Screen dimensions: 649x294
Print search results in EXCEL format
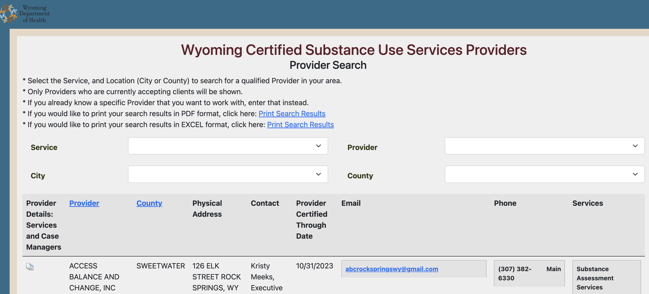[x=300, y=124]
